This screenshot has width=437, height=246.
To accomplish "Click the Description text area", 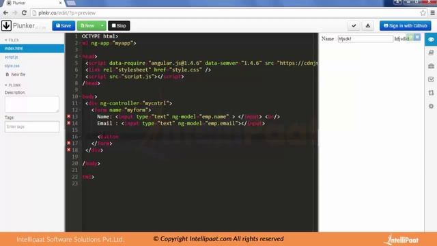I will pos(32,105).
